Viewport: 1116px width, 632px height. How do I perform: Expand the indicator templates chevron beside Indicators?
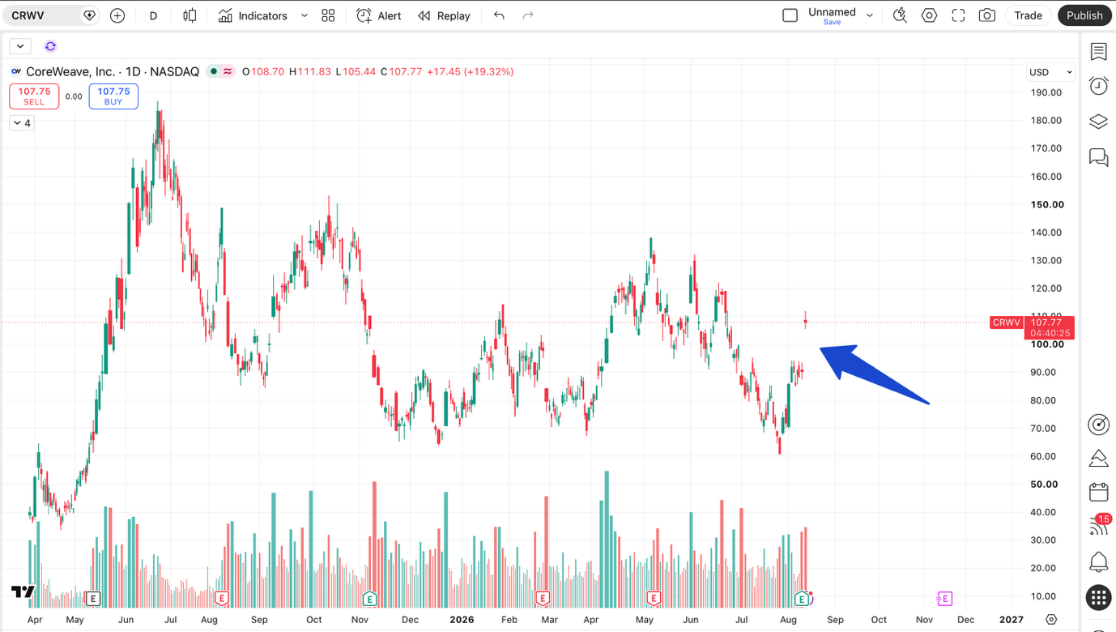[305, 15]
